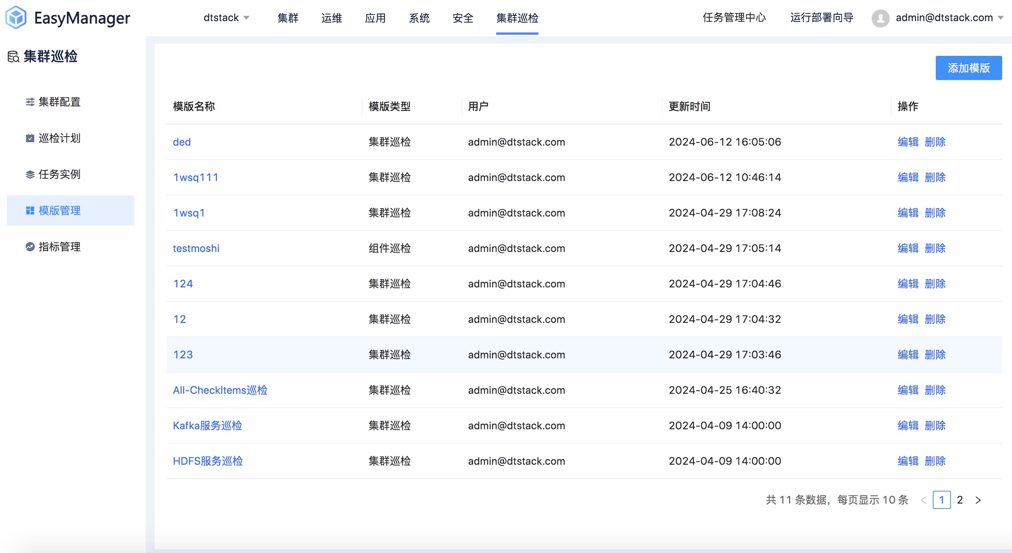Click the next page arrow
Image resolution: width=1012 pixels, height=553 pixels.
978,499
